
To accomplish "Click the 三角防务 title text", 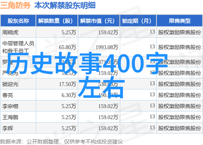I will click(x=15, y=5).
